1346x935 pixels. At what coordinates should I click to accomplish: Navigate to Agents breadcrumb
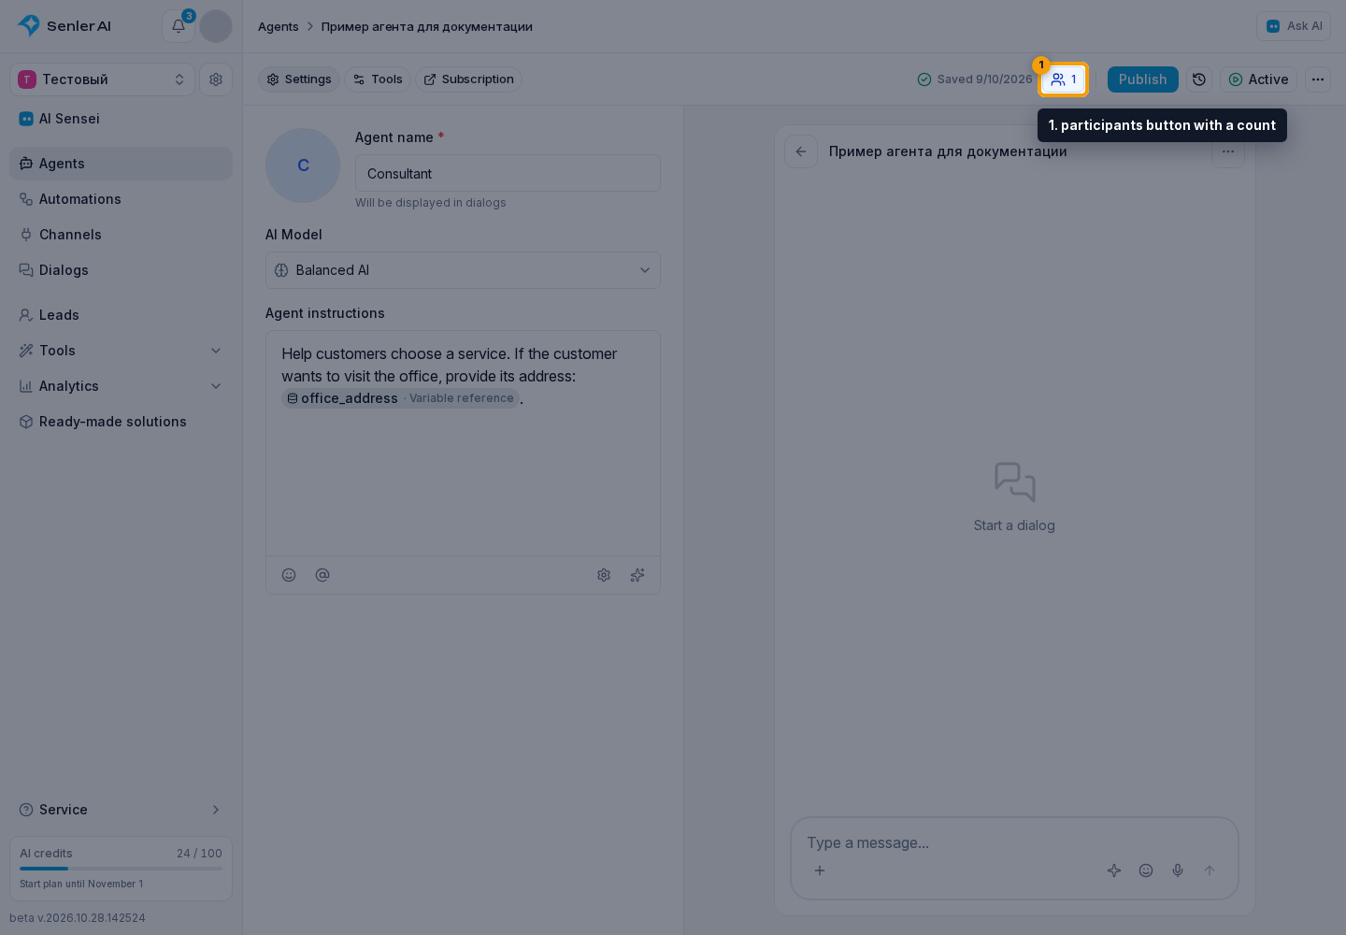[x=279, y=26]
